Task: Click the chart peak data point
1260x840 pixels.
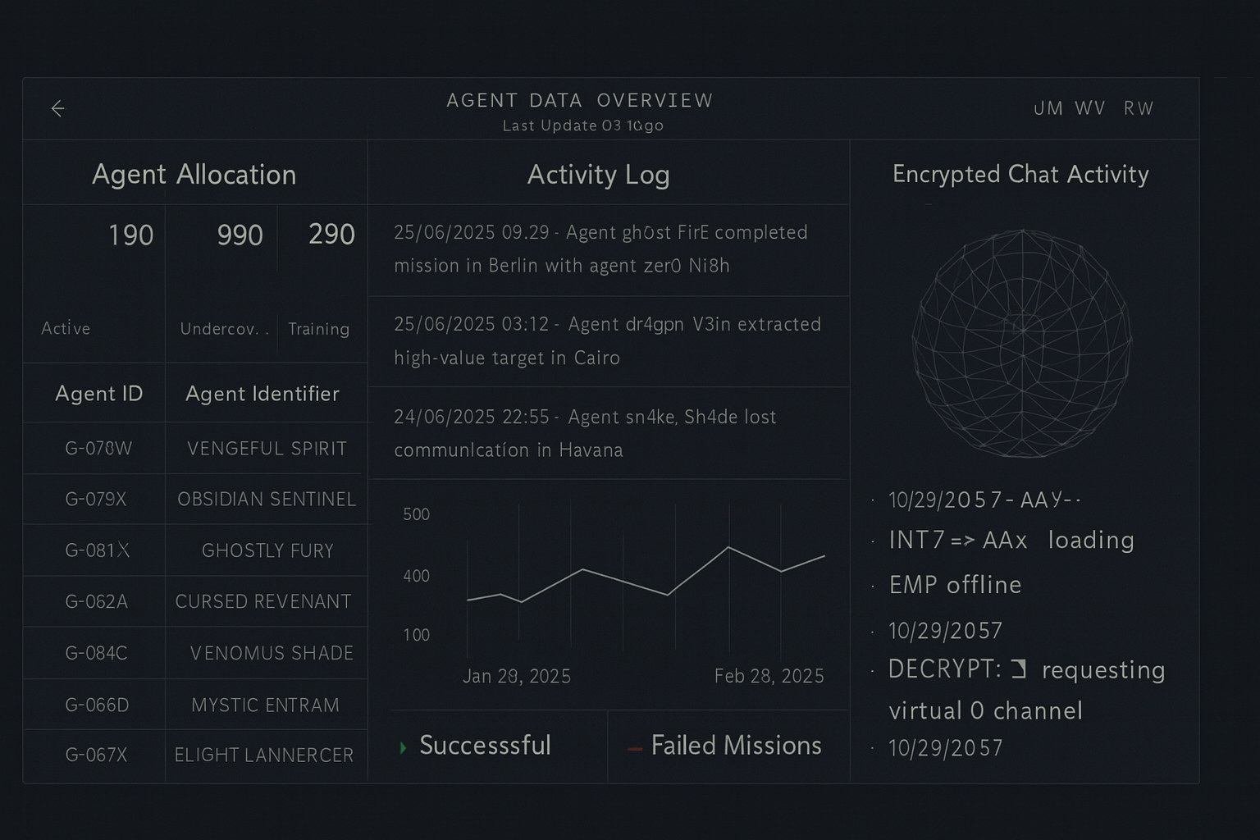Action: pos(728,547)
